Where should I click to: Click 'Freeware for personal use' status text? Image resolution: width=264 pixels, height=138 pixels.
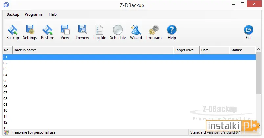[x=33, y=132]
